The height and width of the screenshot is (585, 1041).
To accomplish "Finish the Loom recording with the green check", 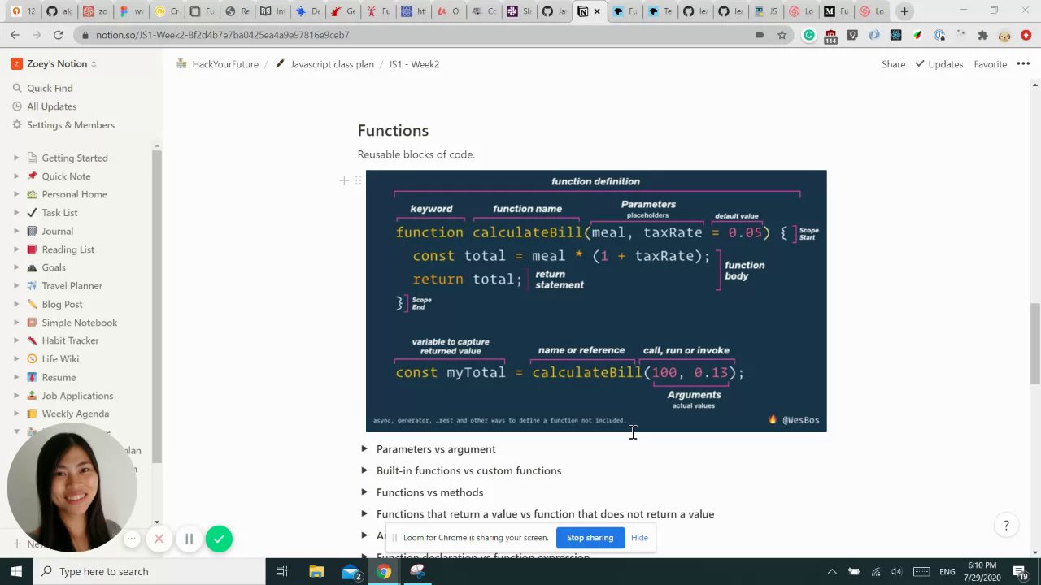I will coord(219,539).
